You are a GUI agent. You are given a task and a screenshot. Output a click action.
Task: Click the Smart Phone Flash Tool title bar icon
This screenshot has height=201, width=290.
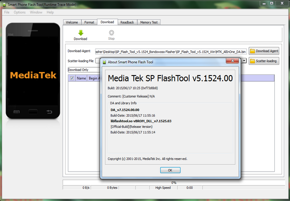coord(4,4)
